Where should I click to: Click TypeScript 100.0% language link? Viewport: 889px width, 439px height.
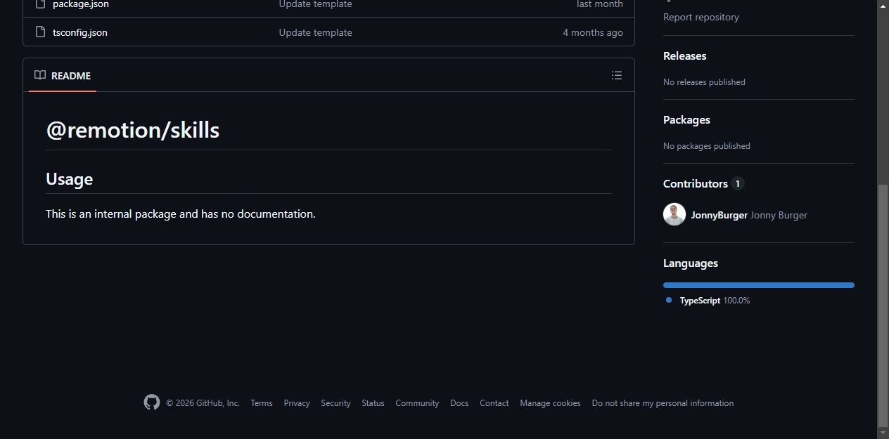[715, 301]
